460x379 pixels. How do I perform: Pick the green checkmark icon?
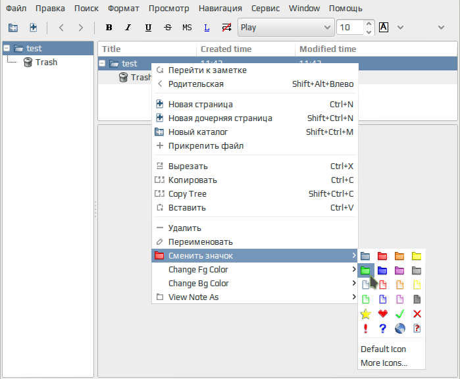(x=399, y=314)
